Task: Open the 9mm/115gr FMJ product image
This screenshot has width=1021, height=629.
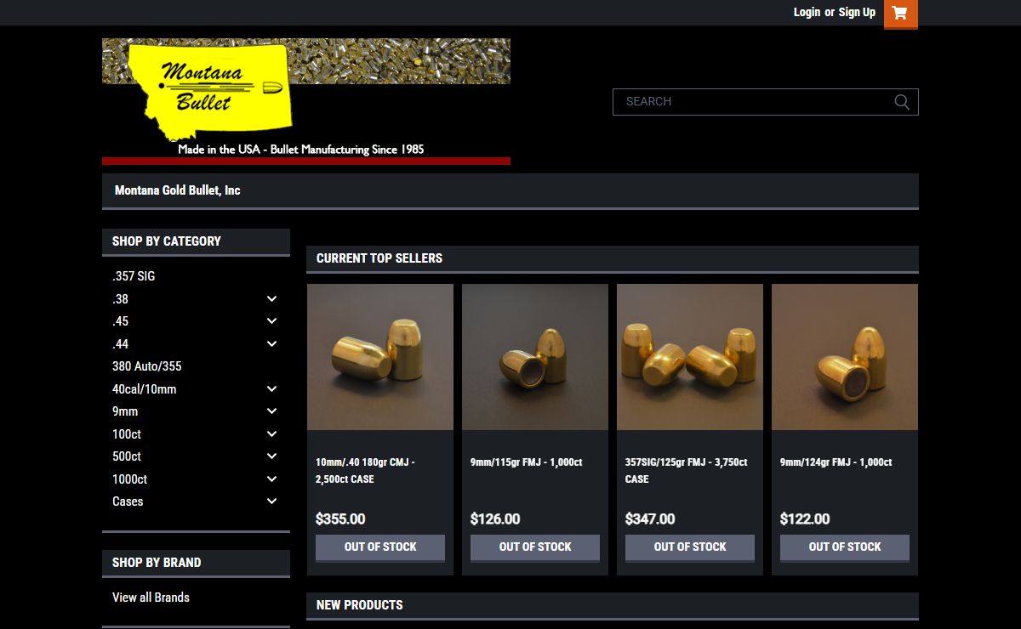Action: pyautogui.click(x=535, y=357)
